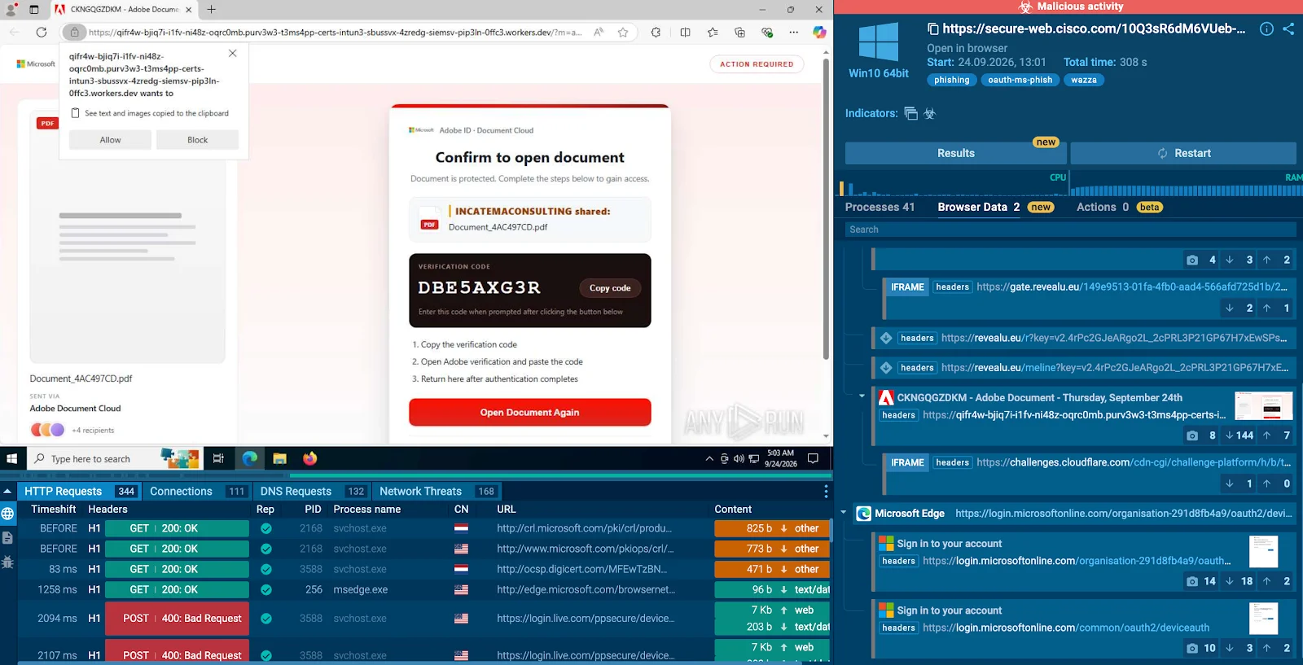This screenshot has height=665, width=1303.
Task: Open File Explorer from the taskbar
Action: [279, 459]
